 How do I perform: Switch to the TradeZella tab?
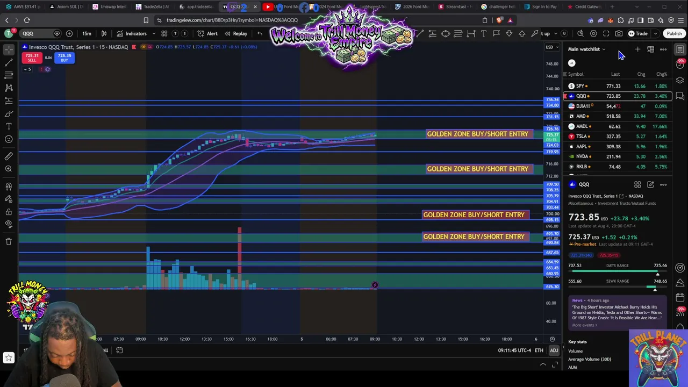coord(153,6)
